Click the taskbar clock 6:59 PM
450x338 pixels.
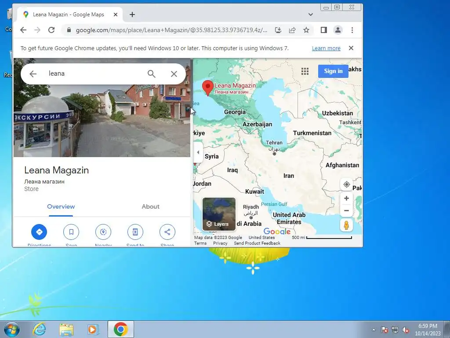428,326
